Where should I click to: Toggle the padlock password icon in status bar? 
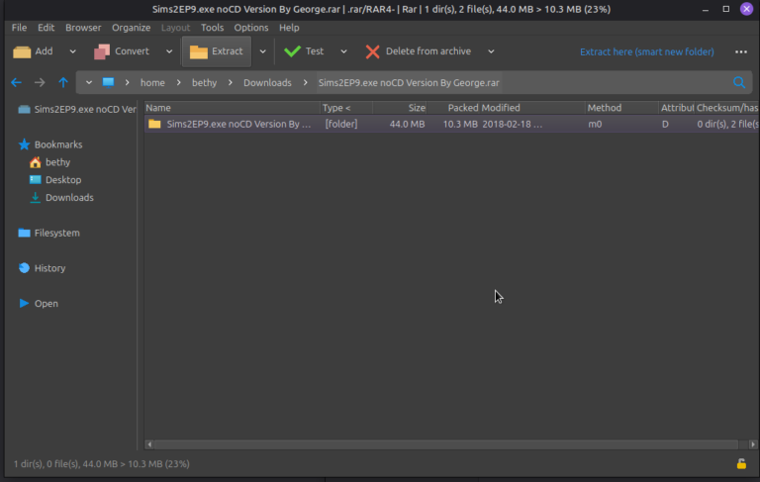tap(741, 463)
